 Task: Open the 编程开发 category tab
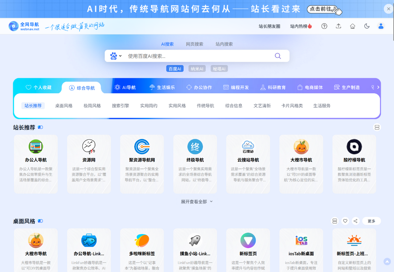coord(236,87)
